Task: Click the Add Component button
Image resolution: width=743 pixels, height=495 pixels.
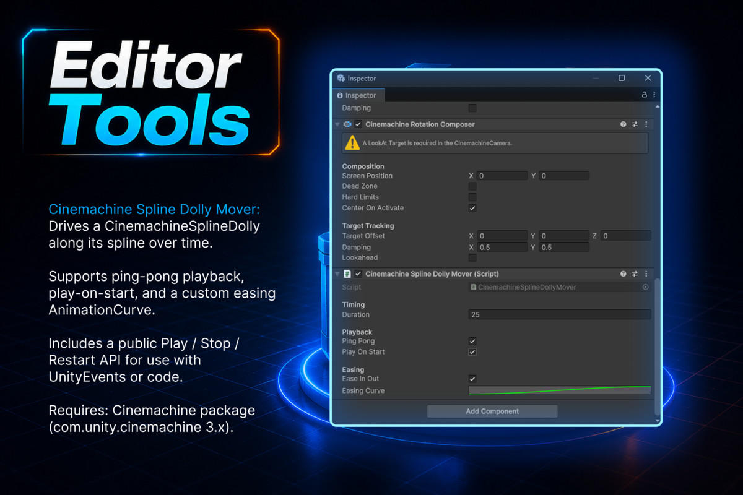Action: (x=492, y=411)
